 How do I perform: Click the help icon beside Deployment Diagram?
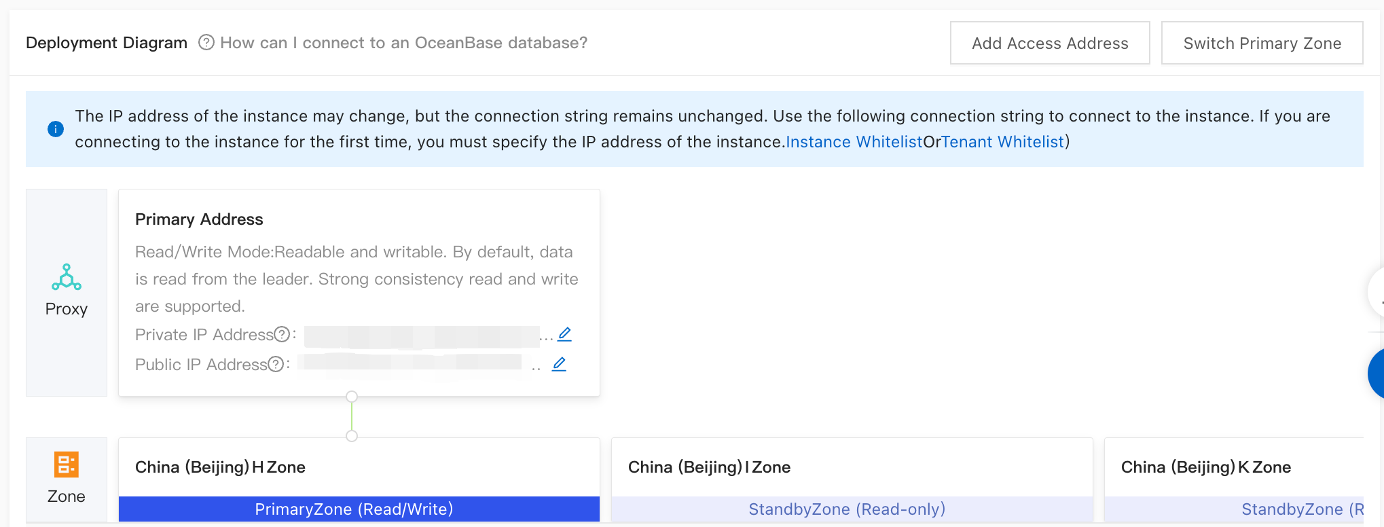(206, 43)
